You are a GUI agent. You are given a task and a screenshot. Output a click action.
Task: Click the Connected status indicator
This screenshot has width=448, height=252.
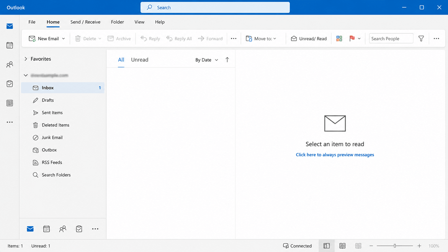coord(297,246)
